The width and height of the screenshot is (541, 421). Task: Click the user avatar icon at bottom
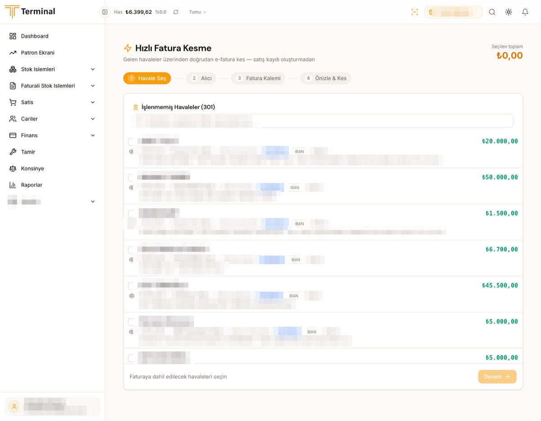point(14,407)
